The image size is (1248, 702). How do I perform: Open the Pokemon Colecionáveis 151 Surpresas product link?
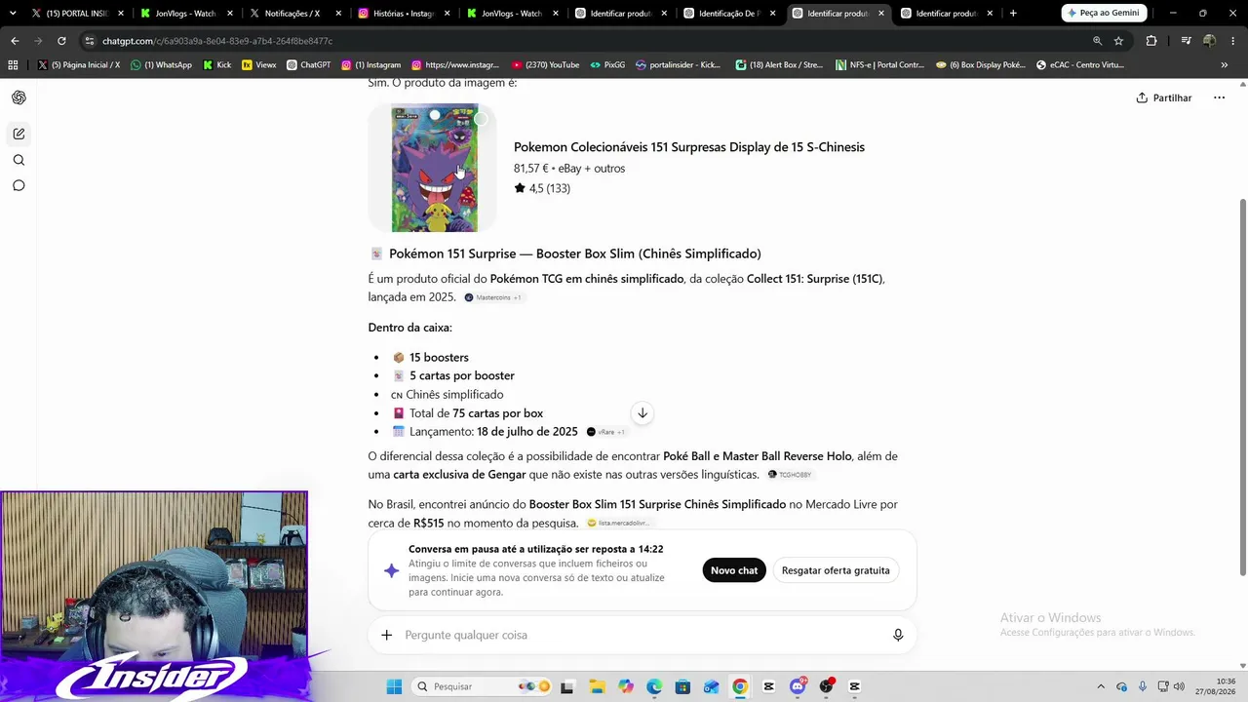pyautogui.click(x=689, y=147)
